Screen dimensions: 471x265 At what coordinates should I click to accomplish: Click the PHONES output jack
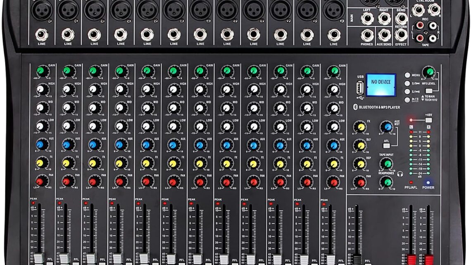tap(367, 35)
